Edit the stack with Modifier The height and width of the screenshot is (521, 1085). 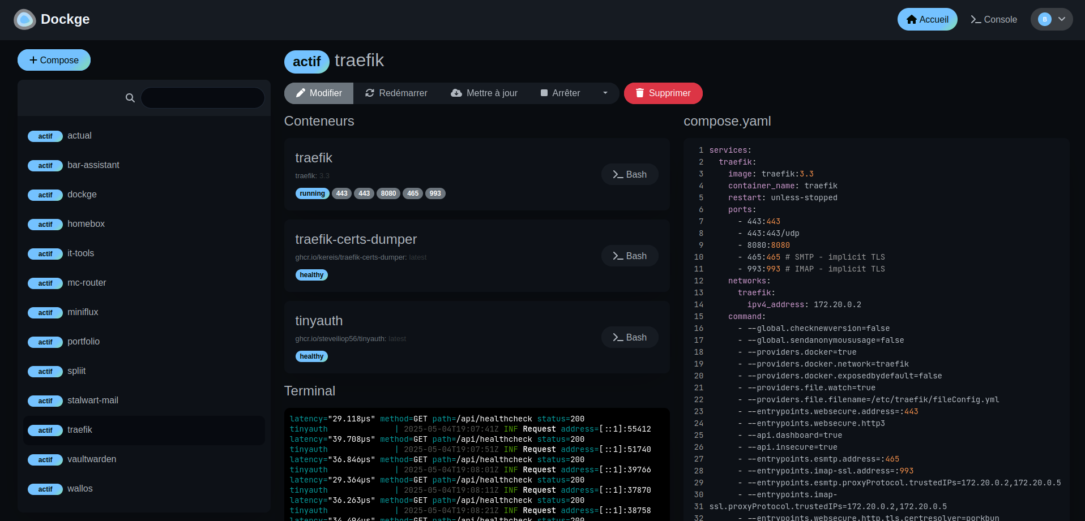click(319, 93)
